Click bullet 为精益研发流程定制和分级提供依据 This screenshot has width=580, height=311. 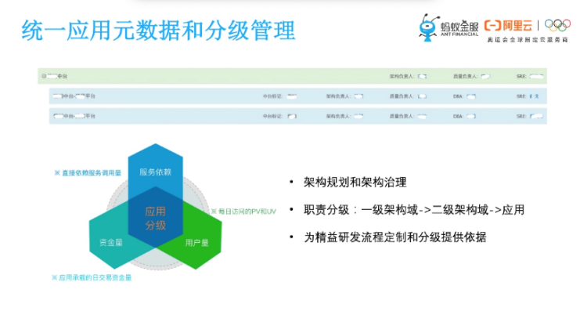(x=395, y=237)
